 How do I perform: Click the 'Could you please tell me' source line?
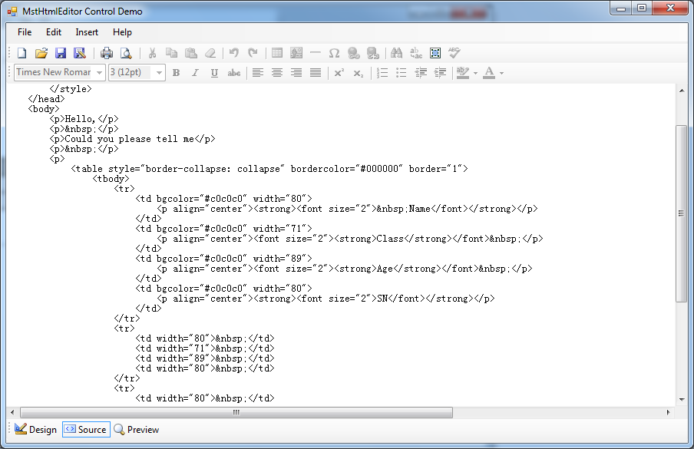pyautogui.click(x=132, y=139)
